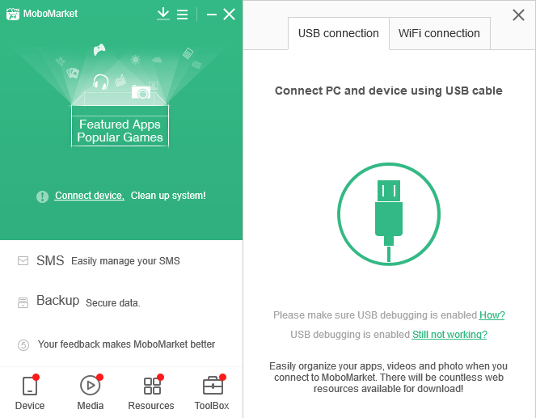Open the Resources grid icon
Image resolution: width=536 pixels, height=418 pixels.
pos(152,386)
